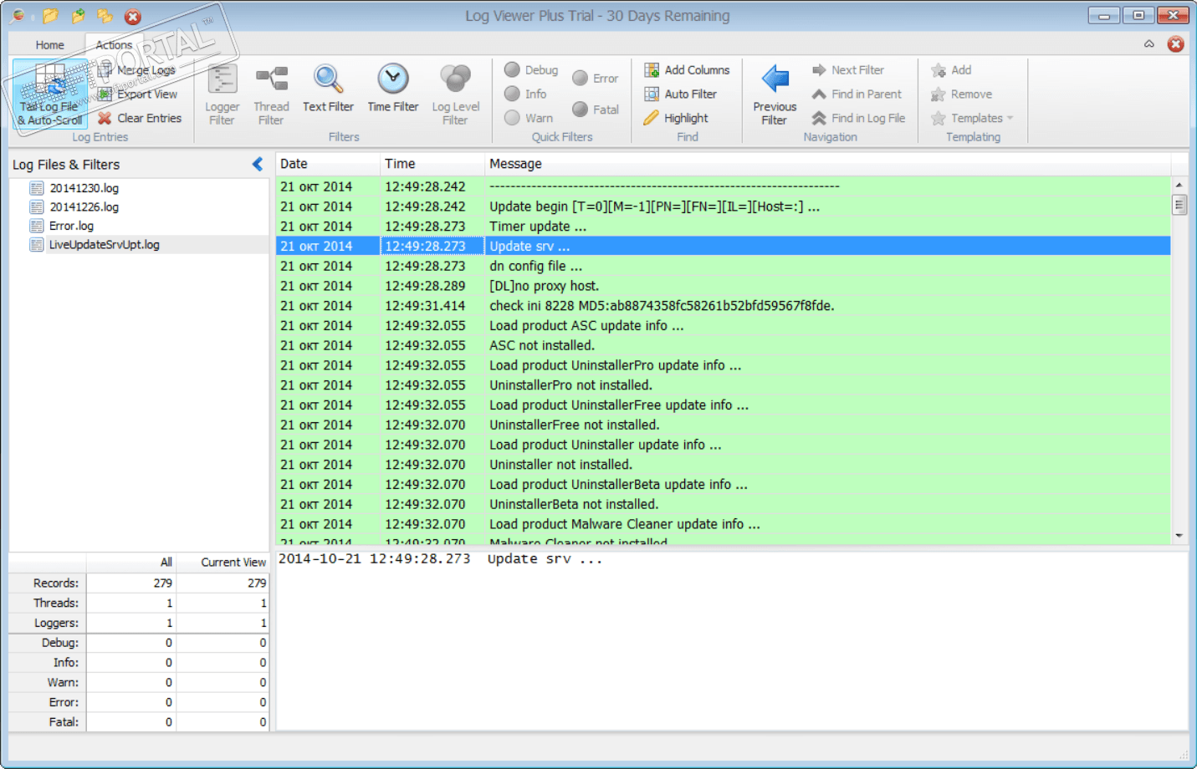Toggle the Warn quick filter
Screen dimensions: 1197x769
point(529,118)
